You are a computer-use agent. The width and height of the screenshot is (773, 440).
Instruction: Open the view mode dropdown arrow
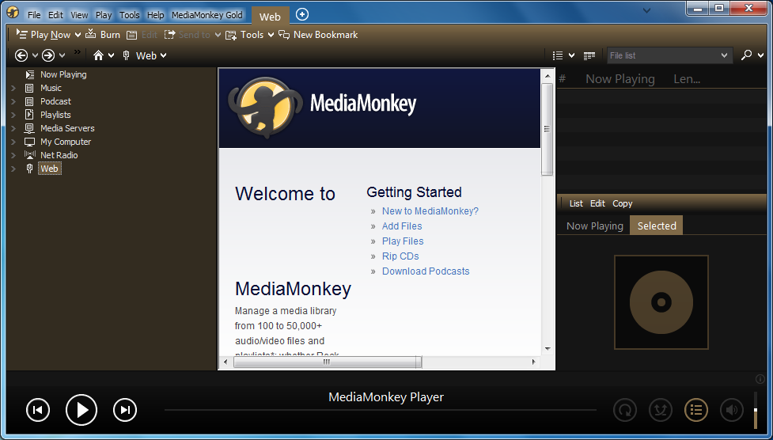pyautogui.click(x=571, y=55)
